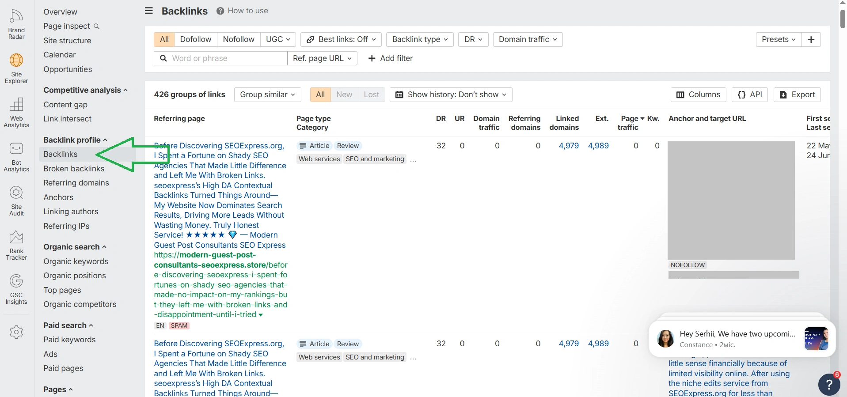Open Brand Radar in the left rail
Viewport: 847px width, 397px height.
(x=16, y=24)
